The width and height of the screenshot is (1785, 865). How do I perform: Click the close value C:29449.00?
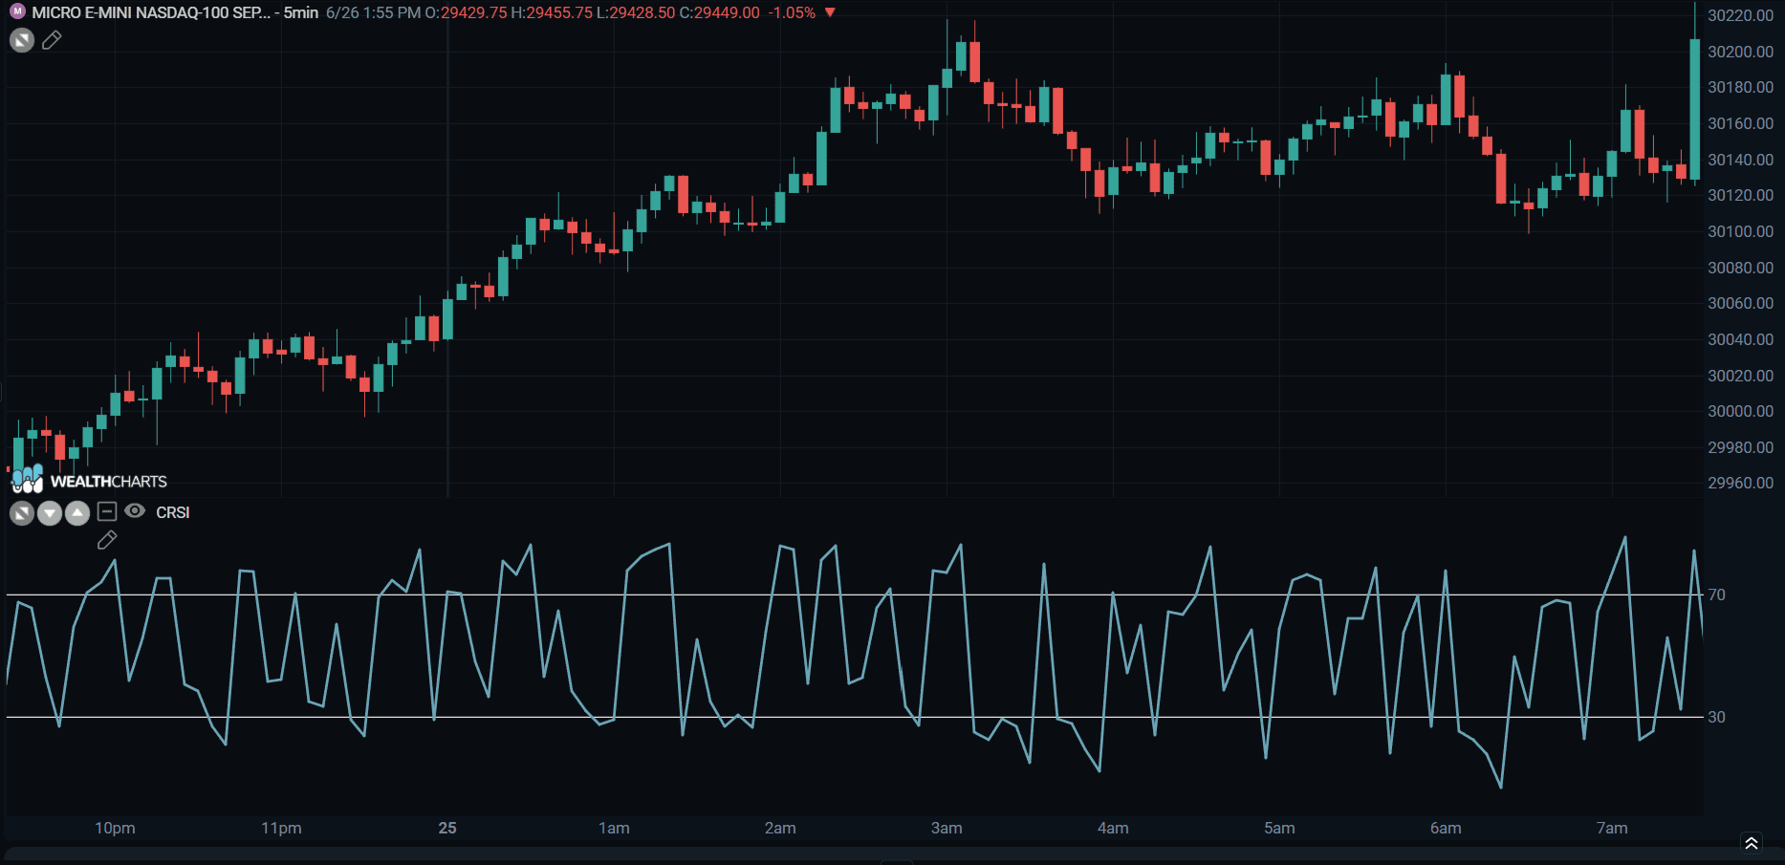pos(720,12)
